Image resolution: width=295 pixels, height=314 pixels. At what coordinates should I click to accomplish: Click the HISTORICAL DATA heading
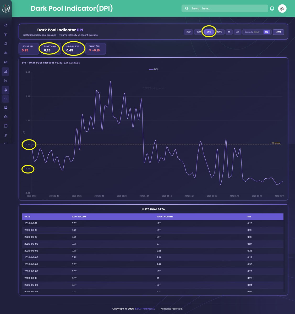click(x=153, y=209)
